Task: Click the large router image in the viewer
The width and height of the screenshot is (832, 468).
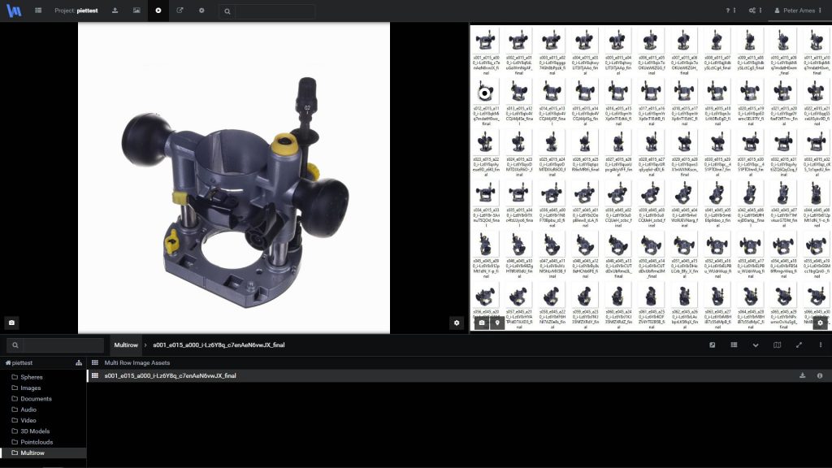Action: [x=234, y=178]
